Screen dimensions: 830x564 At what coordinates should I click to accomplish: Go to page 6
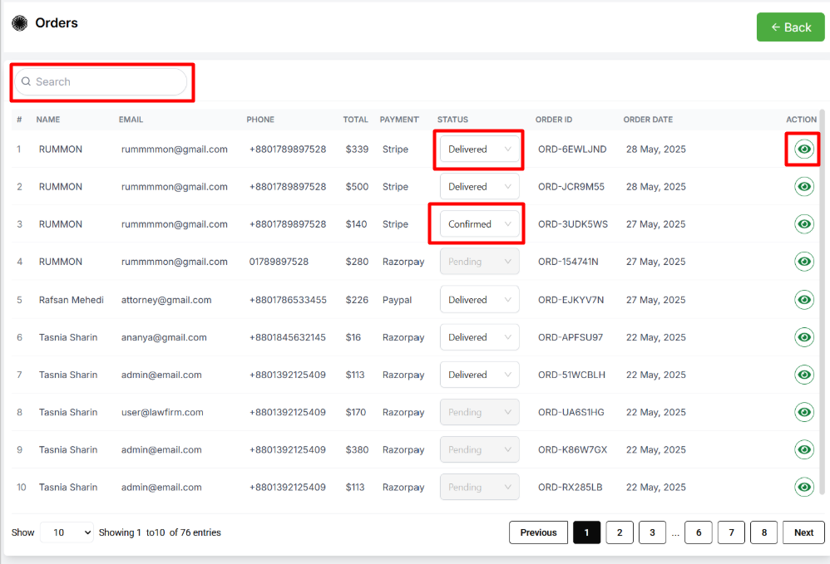[699, 532]
